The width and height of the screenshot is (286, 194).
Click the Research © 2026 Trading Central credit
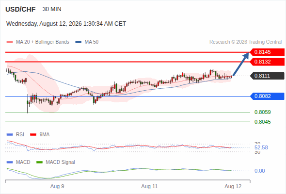(x=245, y=42)
